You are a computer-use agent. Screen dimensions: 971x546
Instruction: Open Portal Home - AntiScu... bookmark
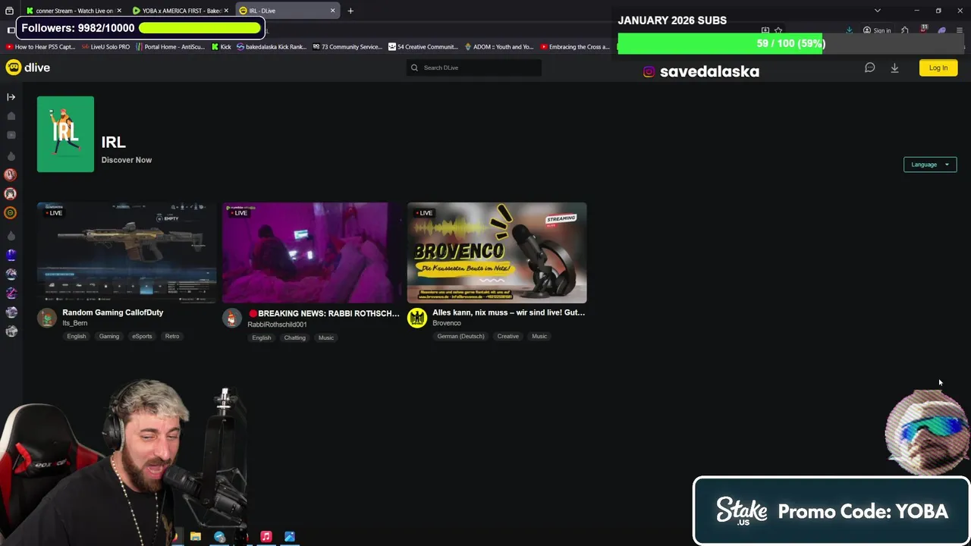coord(170,47)
